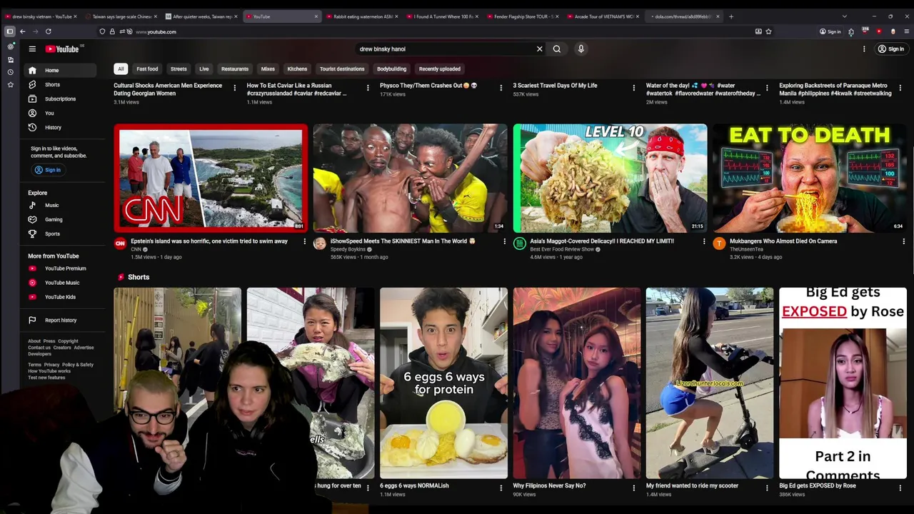Select the Live filter chip
This screenshot has width=914, height=514.
204,69
